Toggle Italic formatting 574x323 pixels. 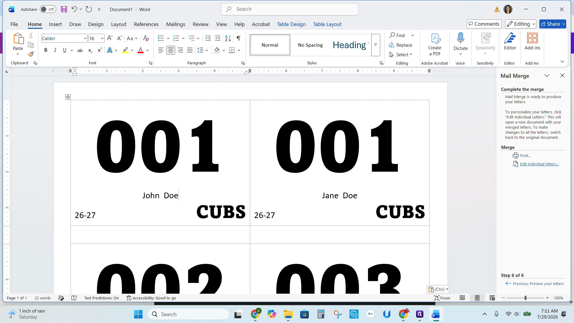pos(55,50)
